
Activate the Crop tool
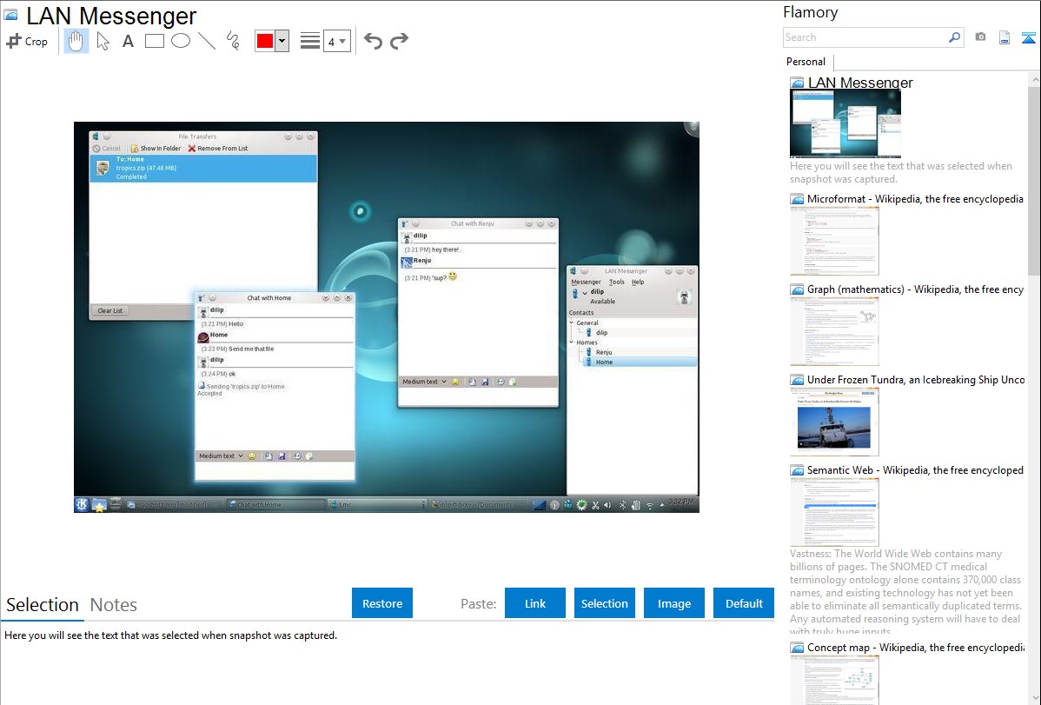pos(27,41)
